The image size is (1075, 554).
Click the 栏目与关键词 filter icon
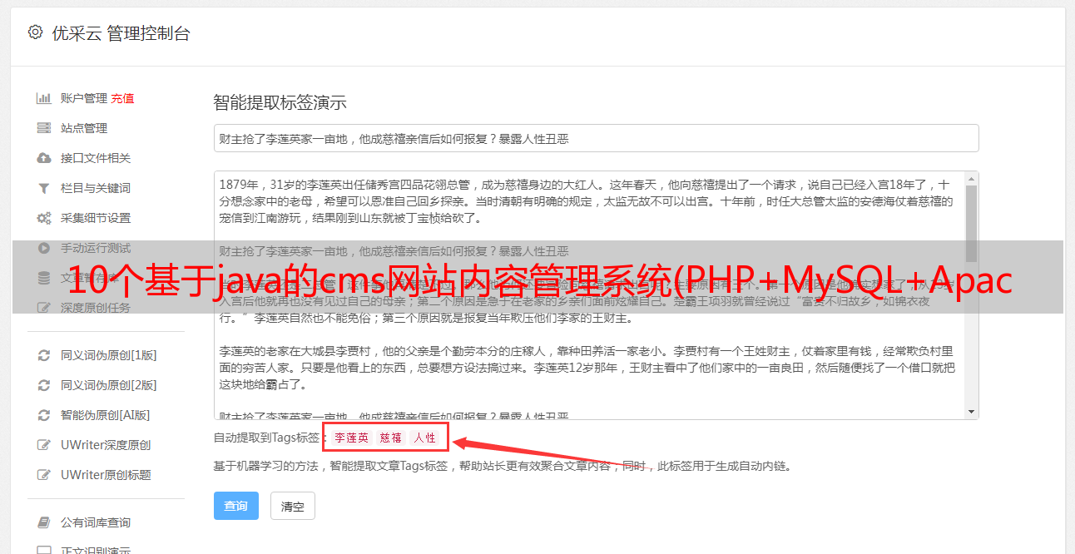[x=43, y=188]
